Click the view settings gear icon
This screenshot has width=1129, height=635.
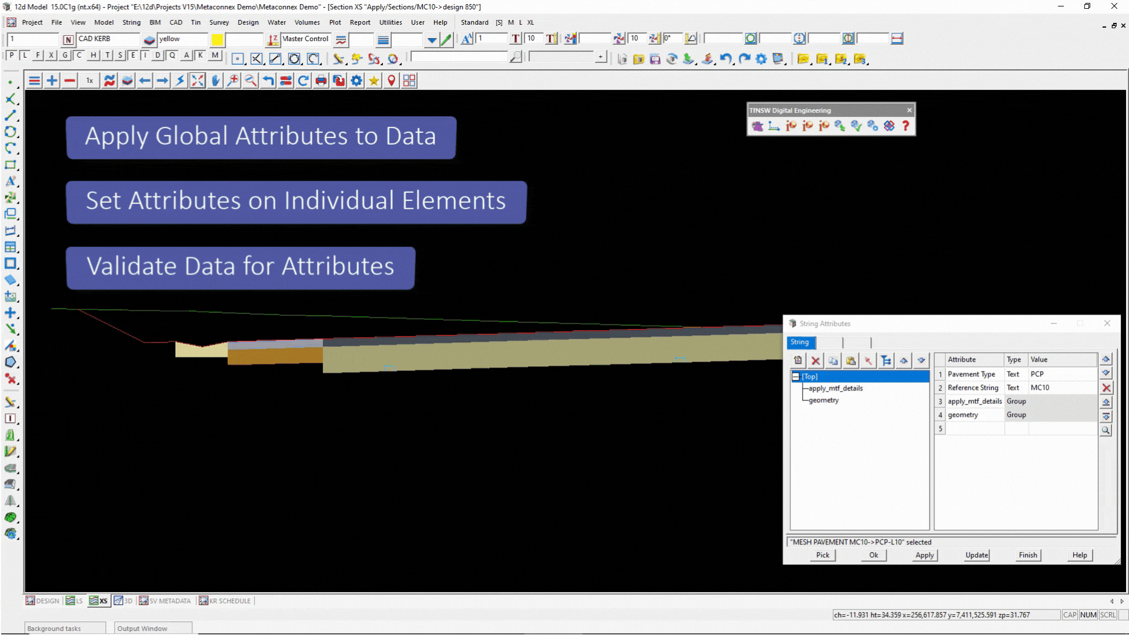click(356, 81)
